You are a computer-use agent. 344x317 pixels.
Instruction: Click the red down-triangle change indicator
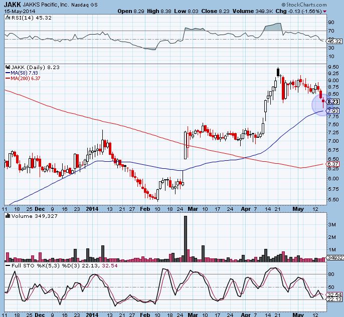click(x=324, y=12)
